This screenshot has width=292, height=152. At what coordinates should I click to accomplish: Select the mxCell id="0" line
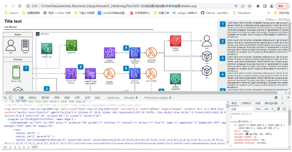(x=27, y=133)
